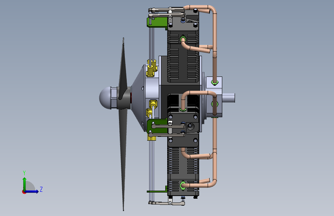Select the rear output shaft stub
Viewport: 334px width, 216px height.
point(228,98)
